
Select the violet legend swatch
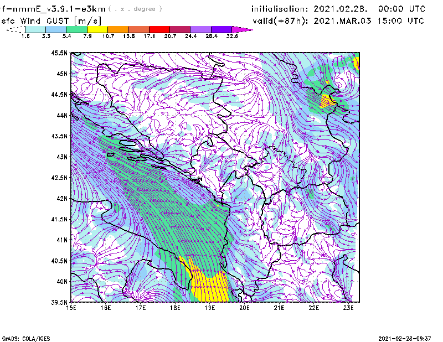coord(221,29)
